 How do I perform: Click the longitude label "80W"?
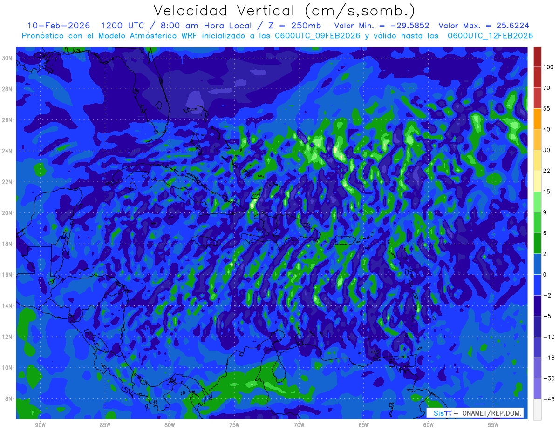click(170, 425)
